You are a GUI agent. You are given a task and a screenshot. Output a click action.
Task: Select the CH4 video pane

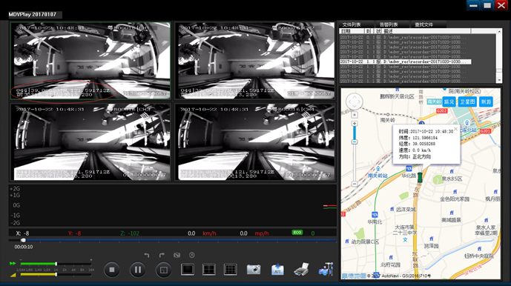click(254, 142)
